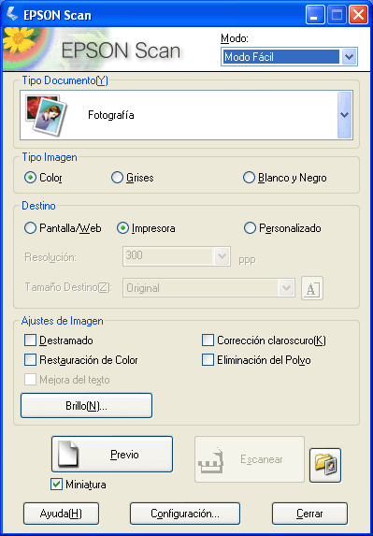Image resolution: width=373 pixels, height=536 pixels.
Task: Choose Pantalla/Web as destination
Action: point(31,228)
